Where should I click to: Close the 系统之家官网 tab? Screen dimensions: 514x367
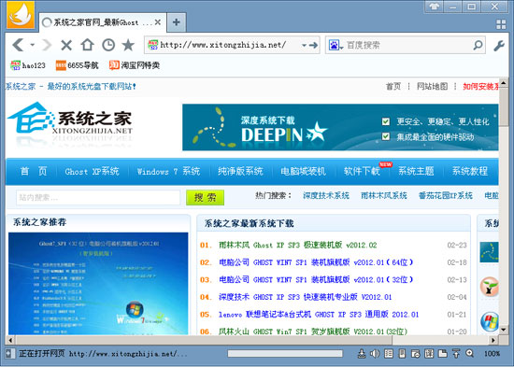(x=158, y=22)
